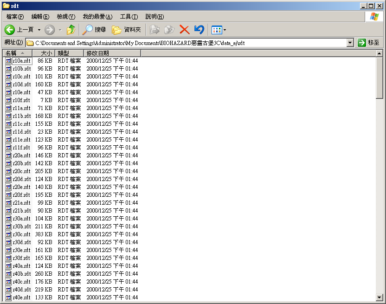Open the Views dropdown arrow
Image resolution: width=386 pixels, height=304 pixels.
click(225, 30)
